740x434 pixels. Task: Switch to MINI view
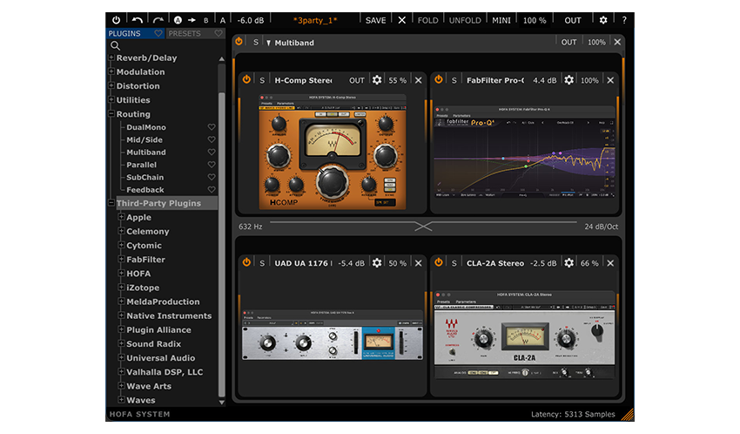click(x=501, y=20)
